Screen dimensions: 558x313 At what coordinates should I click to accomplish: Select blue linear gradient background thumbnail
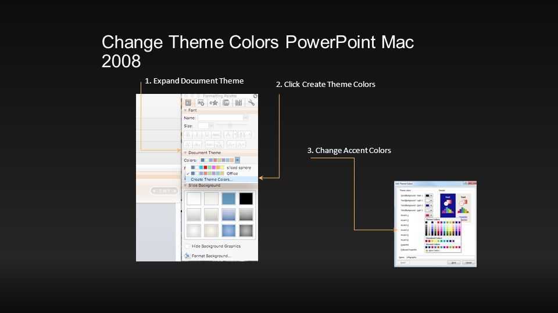click(x=228, y=214)
